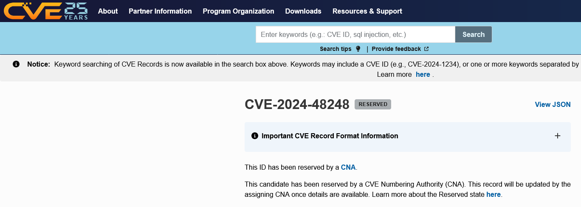Click the info icon beside Notice
Screen dimensions: 581x207
pos(16,64)
